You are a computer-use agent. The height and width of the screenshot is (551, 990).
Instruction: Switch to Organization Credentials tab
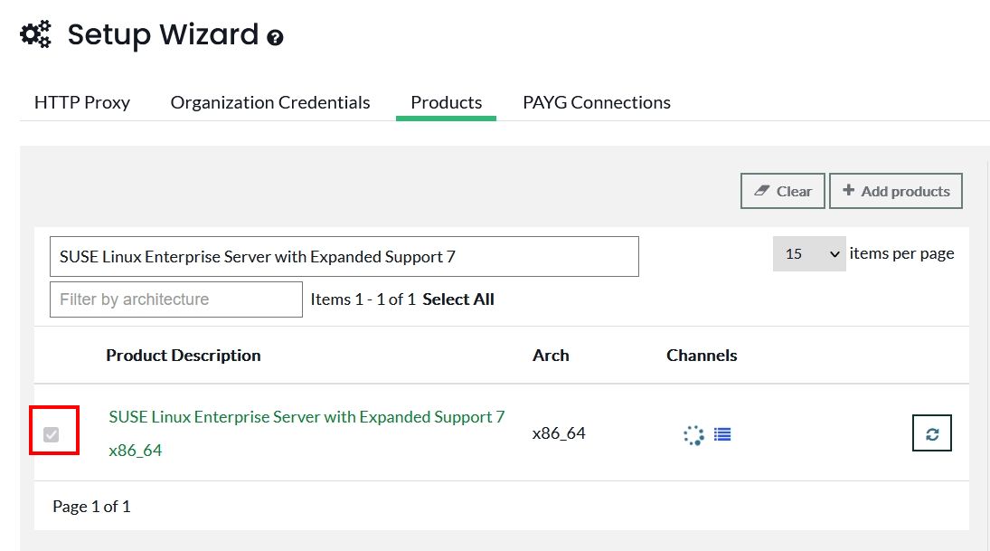pos(270,102)
